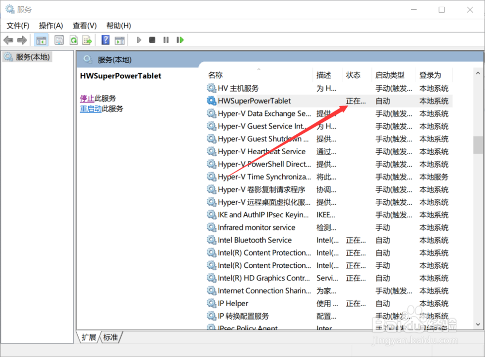Click 本地服务 login cell for Hyper-V Time Synchronization
The image size is (485, 357).
434,177
